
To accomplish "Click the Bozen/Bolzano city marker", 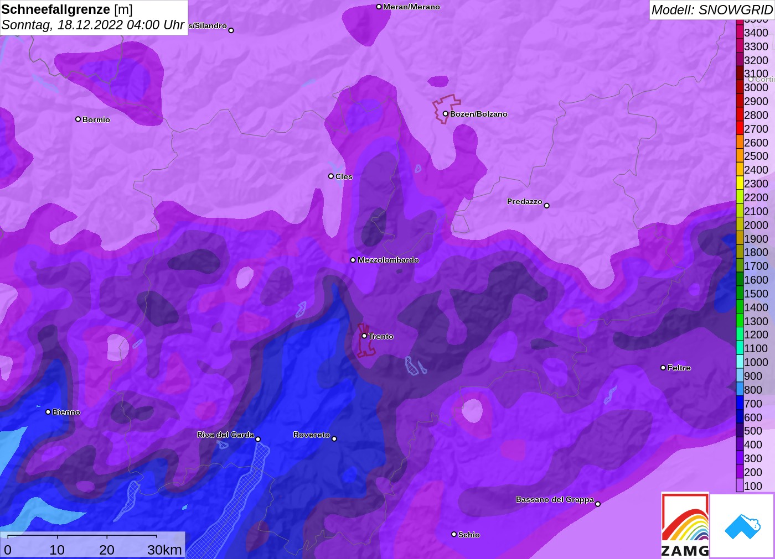I will [445, 114].
